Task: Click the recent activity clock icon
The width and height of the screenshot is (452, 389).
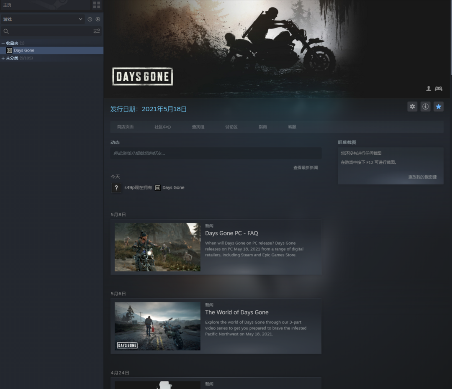Action: coord(90,19)
